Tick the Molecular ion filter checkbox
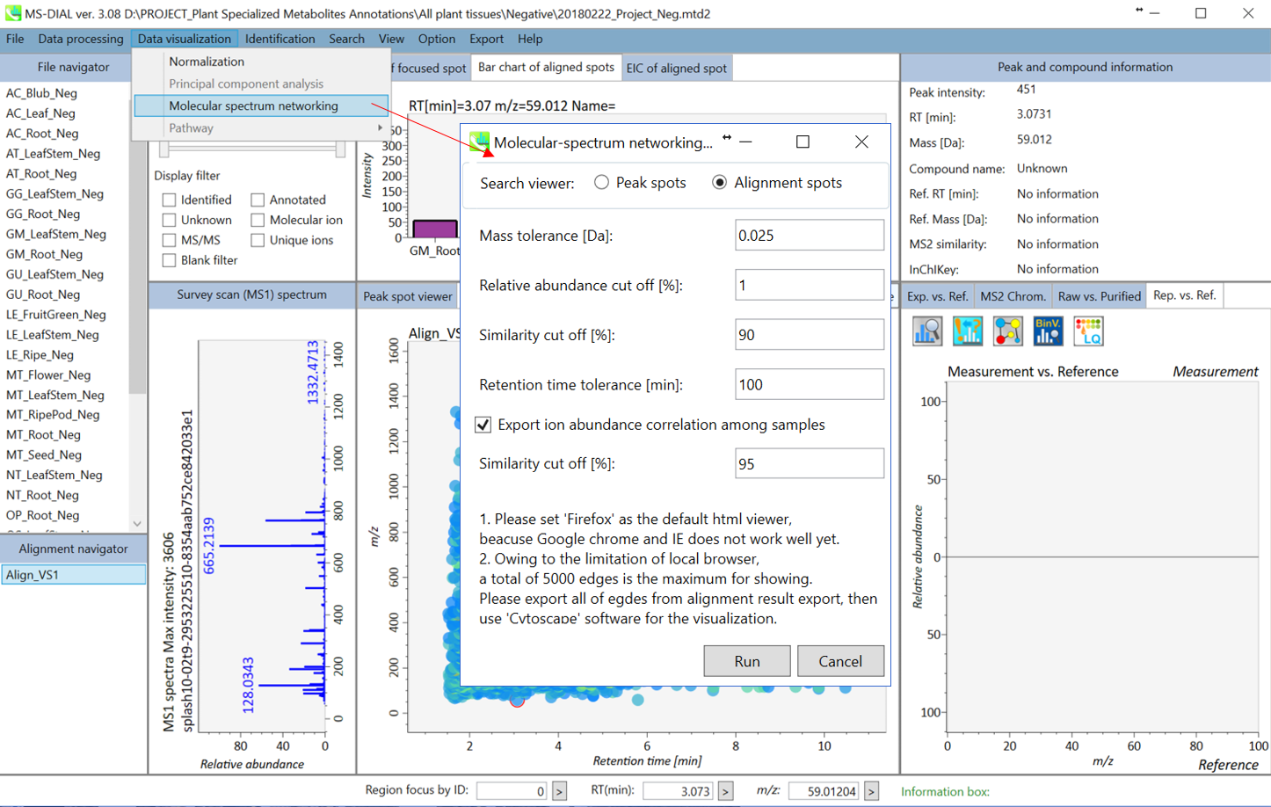The width and height of the screenshot is (1271, 807). (x=258, y=220)
